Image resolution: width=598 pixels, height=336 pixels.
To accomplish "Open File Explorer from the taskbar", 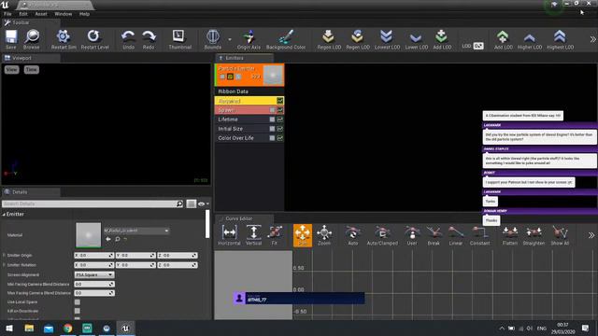I will click(29, 328).
